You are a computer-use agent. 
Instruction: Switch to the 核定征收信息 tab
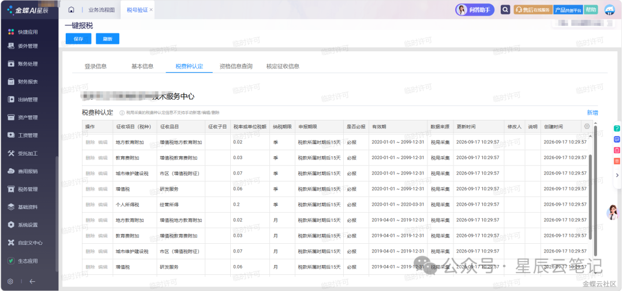point(283,66)
